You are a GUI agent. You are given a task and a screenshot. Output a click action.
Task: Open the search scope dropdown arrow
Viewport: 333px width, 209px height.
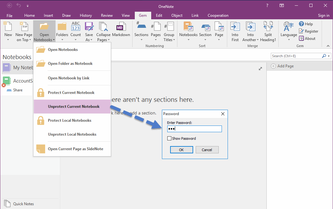click(x=329, y=56)
